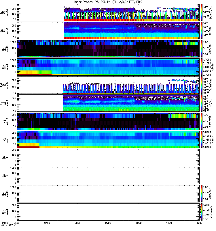Viewport: 216px width, 231px height.
Task: Click the '1000' time axis label at bottom
Action: click(x=139, y=223)
